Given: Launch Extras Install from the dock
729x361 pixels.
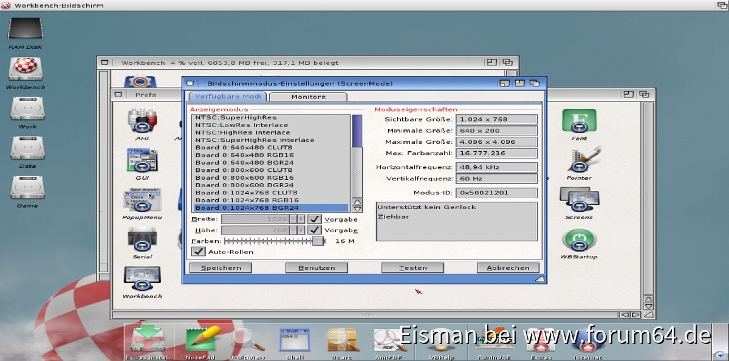Looking at the screenshot, I should point(149,341).
